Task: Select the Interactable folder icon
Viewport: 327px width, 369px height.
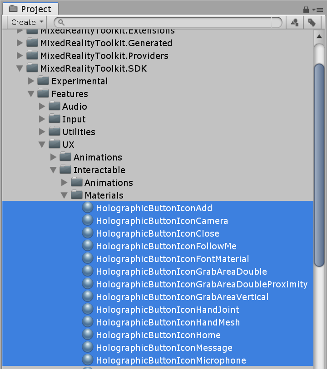Action: (x=65, y=170)
